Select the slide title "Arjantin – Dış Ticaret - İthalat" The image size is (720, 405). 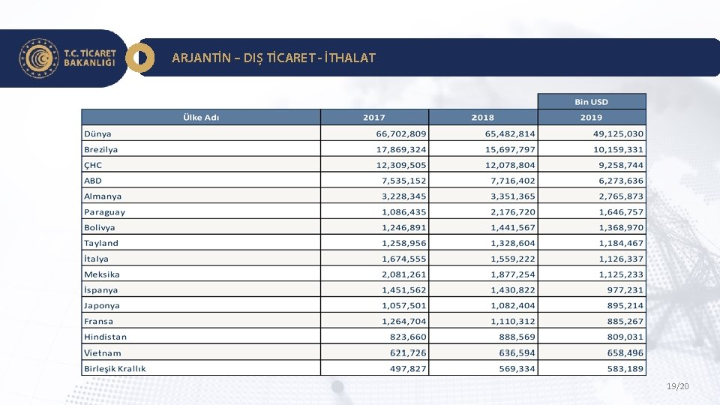tap(274, 58)
